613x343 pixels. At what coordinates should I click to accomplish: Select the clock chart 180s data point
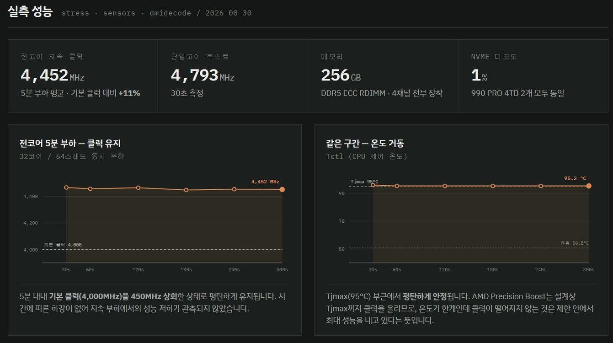186,190
